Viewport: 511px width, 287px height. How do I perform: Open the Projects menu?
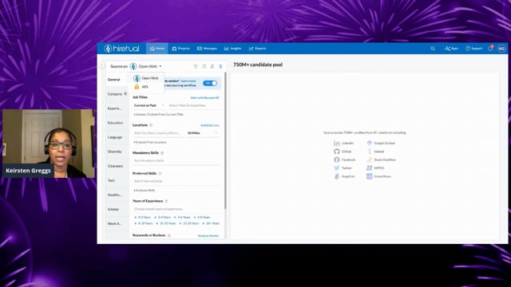click(180, 49)
